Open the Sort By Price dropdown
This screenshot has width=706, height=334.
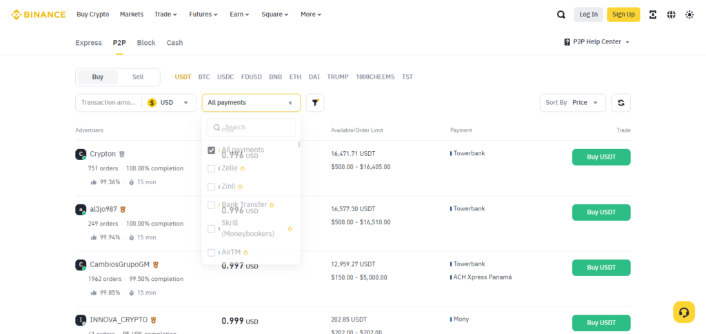coord(573,103)
